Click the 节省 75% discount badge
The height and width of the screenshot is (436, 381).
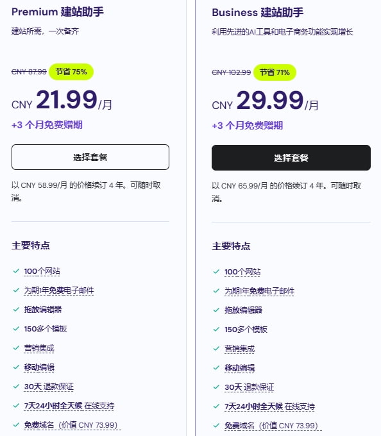pos(71,72)
